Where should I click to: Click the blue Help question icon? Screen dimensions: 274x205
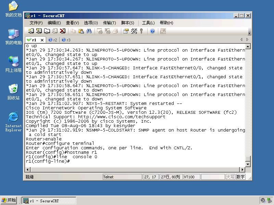coord(152,31)
